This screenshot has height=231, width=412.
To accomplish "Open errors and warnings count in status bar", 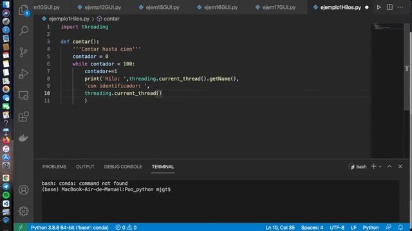I will point(126,227).
